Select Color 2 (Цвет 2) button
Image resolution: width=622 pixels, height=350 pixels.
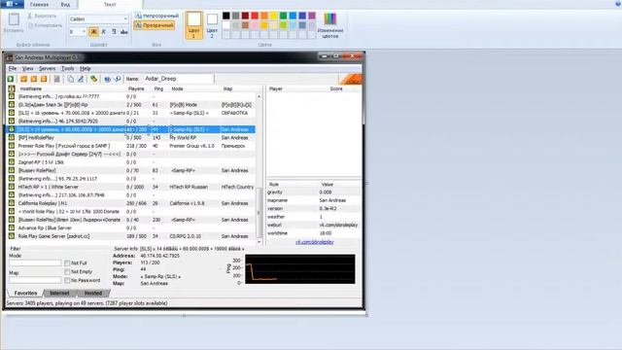212,25
